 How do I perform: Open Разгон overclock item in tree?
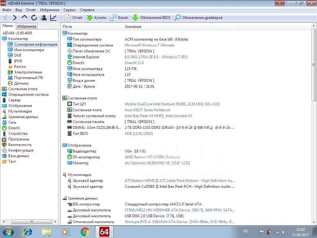pos(20,67)
